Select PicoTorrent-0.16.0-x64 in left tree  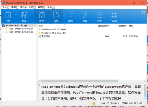point(21,29)
